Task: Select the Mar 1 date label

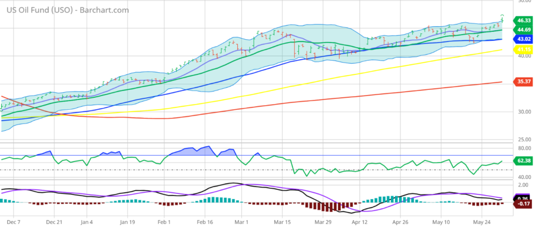Action: (x=241, y=222)
